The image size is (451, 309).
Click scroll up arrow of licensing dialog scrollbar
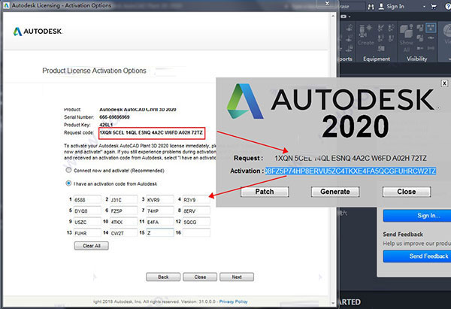tap(333, 17)
